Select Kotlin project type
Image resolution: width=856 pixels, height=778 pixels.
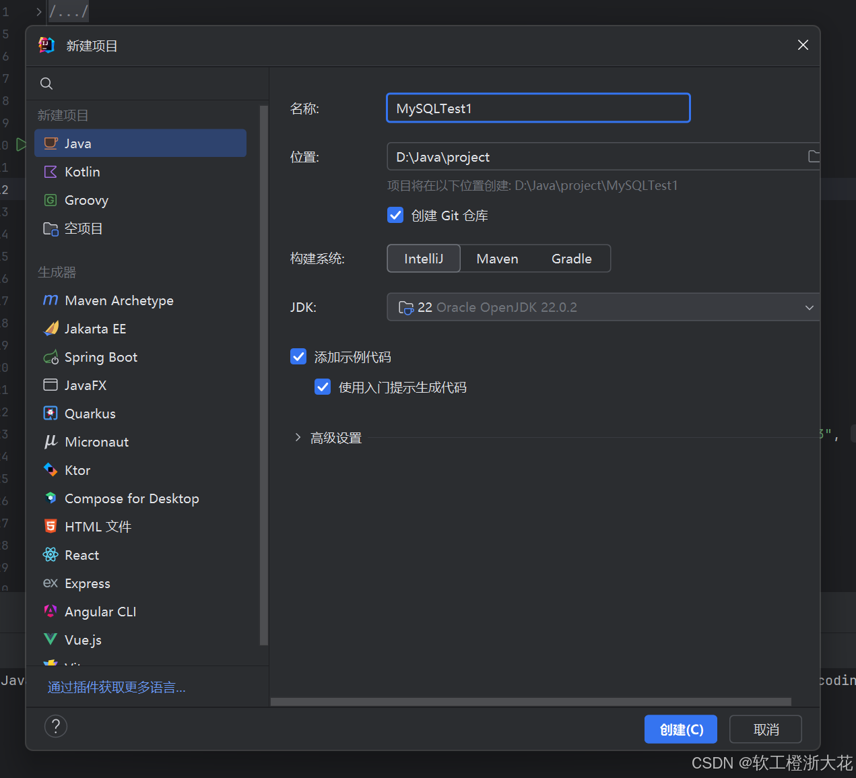(x=140, y=172)
